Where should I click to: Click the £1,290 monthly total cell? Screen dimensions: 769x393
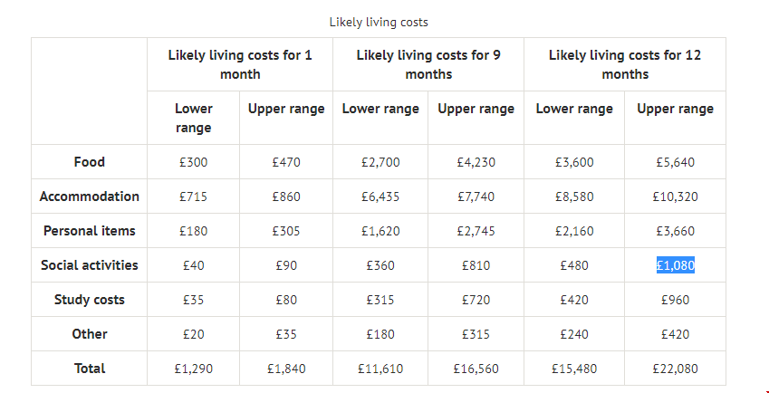pyautogui.click(x=193, y=369)
